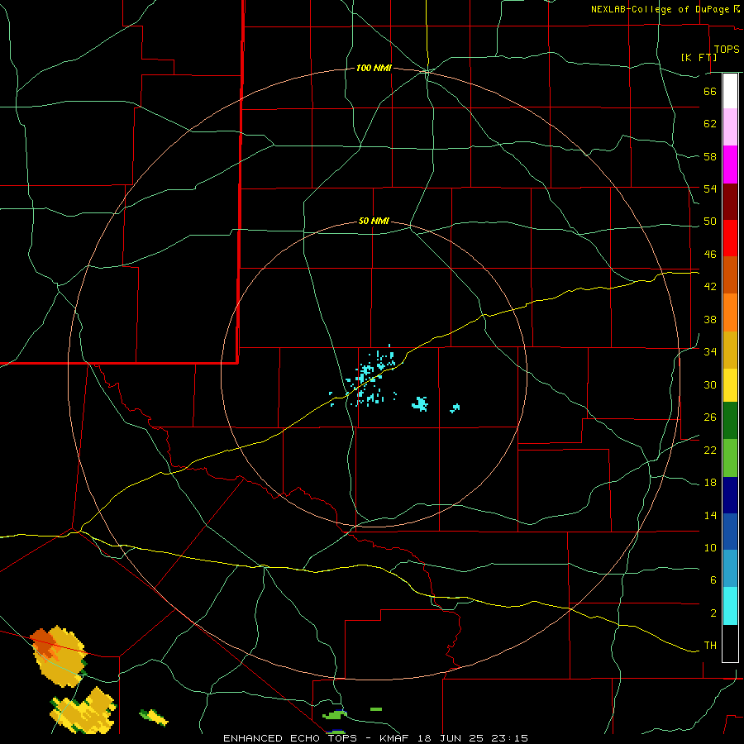744x744 pixels.
Task: Click the "23:15" timestamp text
Action: pos(509,738)
